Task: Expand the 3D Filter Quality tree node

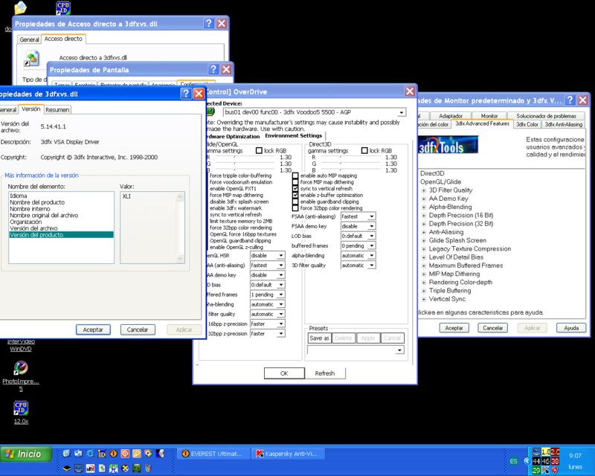Action: (x=424, y=190)
